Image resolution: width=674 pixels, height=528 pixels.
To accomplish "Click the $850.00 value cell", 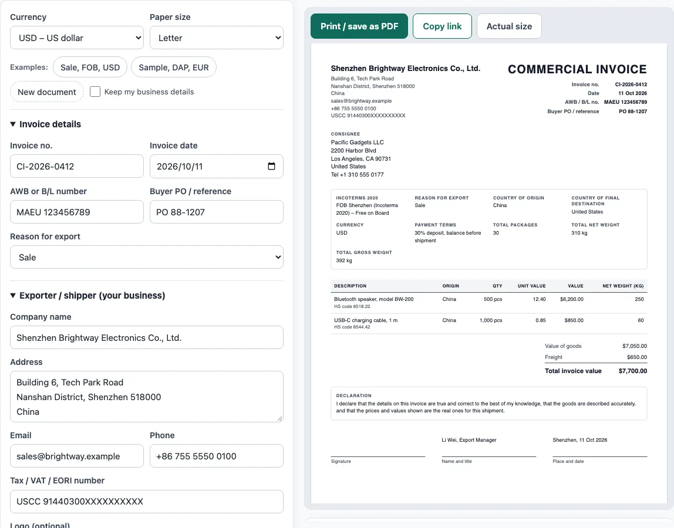I will [x=574, y=320].
